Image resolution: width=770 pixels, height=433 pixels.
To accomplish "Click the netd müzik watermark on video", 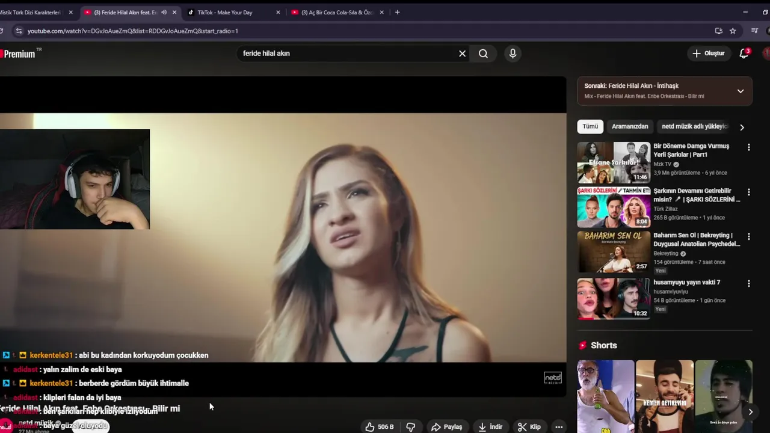I will (x=552, y=378).
